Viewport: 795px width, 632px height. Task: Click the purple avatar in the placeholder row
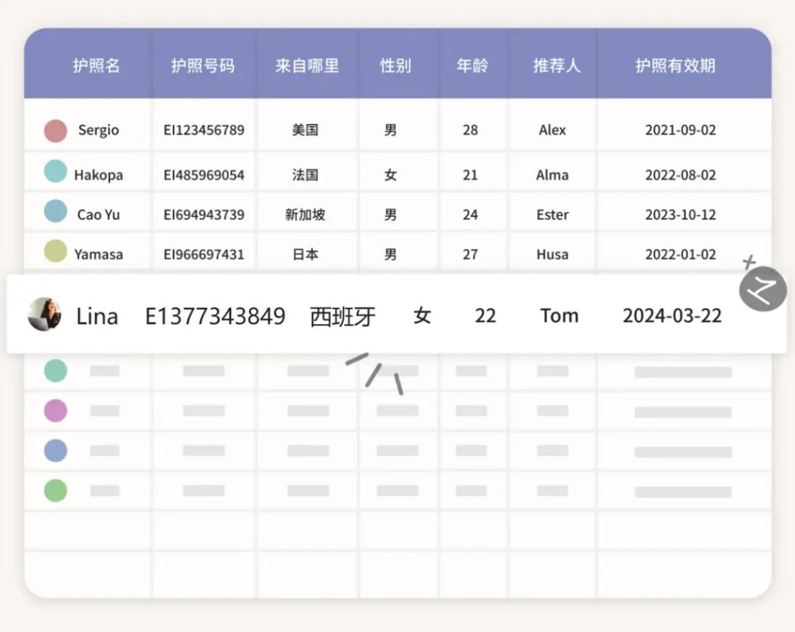click(56, 411)
